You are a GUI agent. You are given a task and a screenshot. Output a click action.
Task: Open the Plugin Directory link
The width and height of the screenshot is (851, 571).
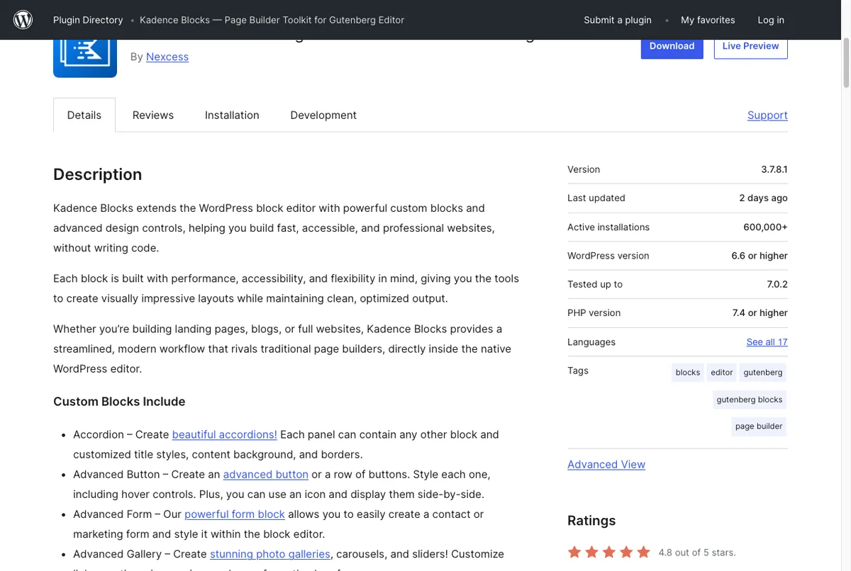(x=88, y=20)
